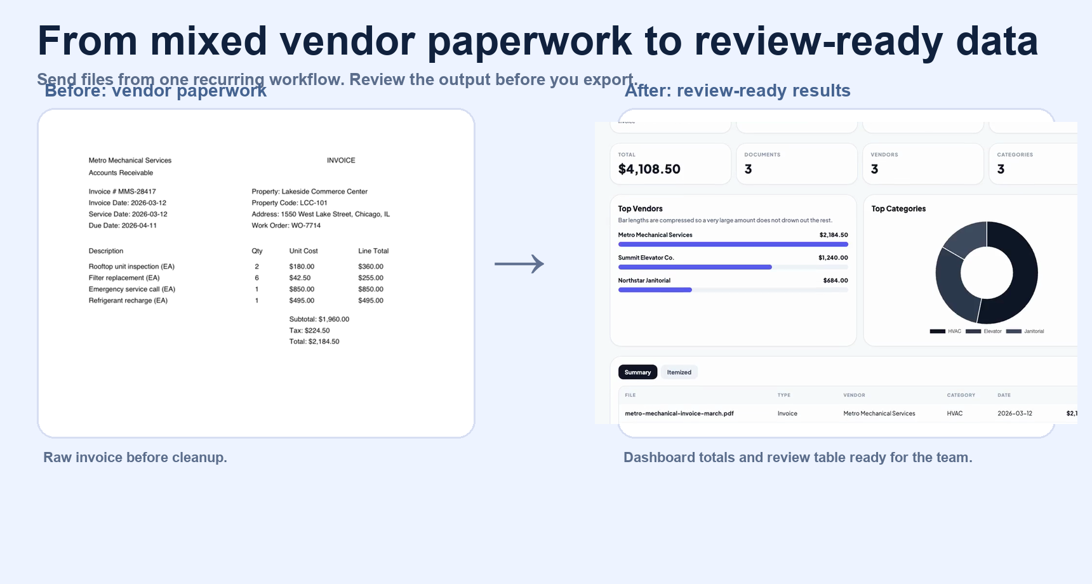Sort table by the DATE column header
Screen dimensions: 1092x584
click(x=1004, y=395)
